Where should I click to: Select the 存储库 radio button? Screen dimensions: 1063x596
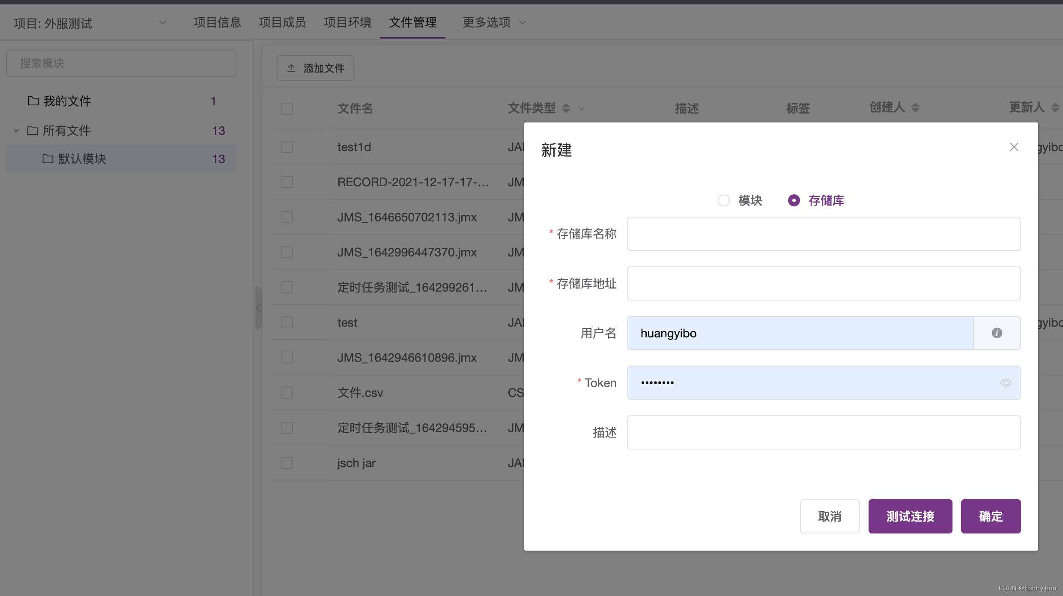click(794, 200)
